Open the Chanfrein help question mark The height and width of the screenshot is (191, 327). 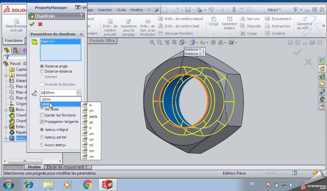tap(81, 16)
